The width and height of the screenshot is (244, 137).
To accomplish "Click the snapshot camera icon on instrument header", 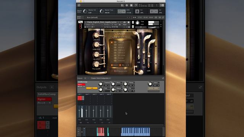I will [x=124, y=22].
